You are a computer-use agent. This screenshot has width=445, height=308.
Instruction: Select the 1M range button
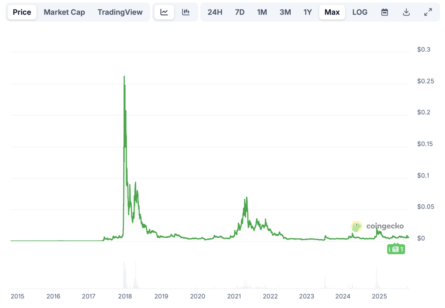click(x=262, y=12)
